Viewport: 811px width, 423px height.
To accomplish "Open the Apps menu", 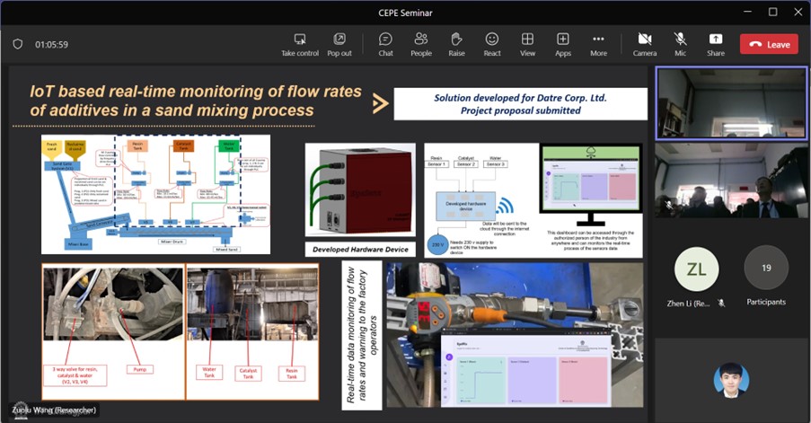I will coord(563,40).
